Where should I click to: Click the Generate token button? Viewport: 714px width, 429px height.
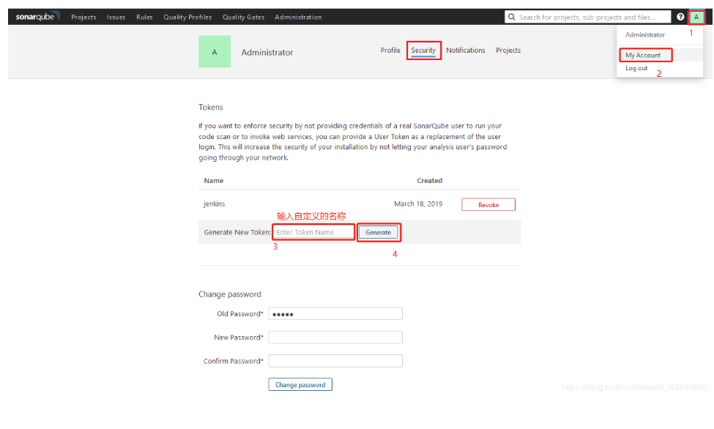379,232
